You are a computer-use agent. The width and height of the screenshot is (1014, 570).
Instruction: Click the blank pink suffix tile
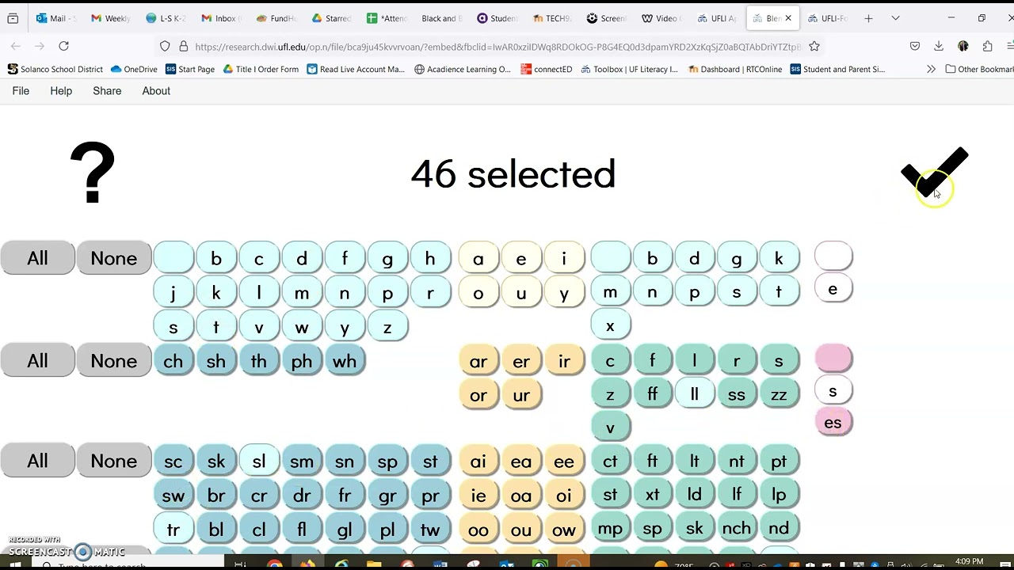click(x=833, y=359)
